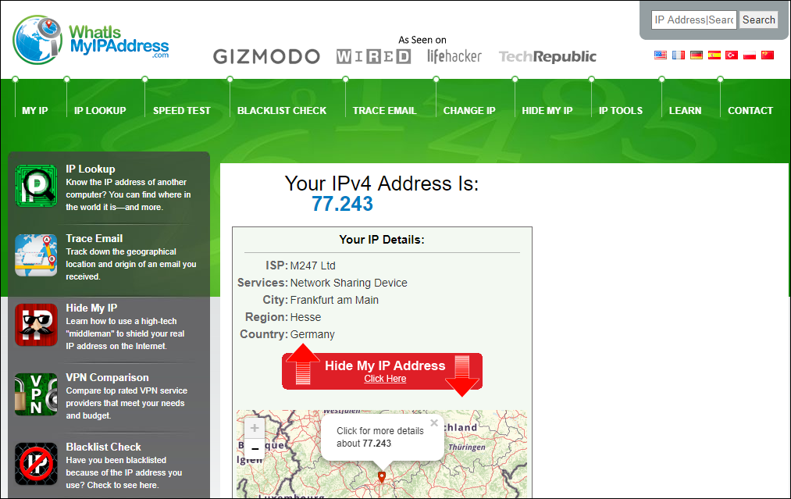Select the Polish flag language
The width and height of the screenshot is (791, 499).
(750, 55)
